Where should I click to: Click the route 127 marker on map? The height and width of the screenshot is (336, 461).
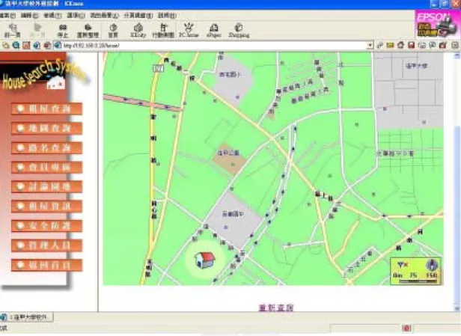158,68
